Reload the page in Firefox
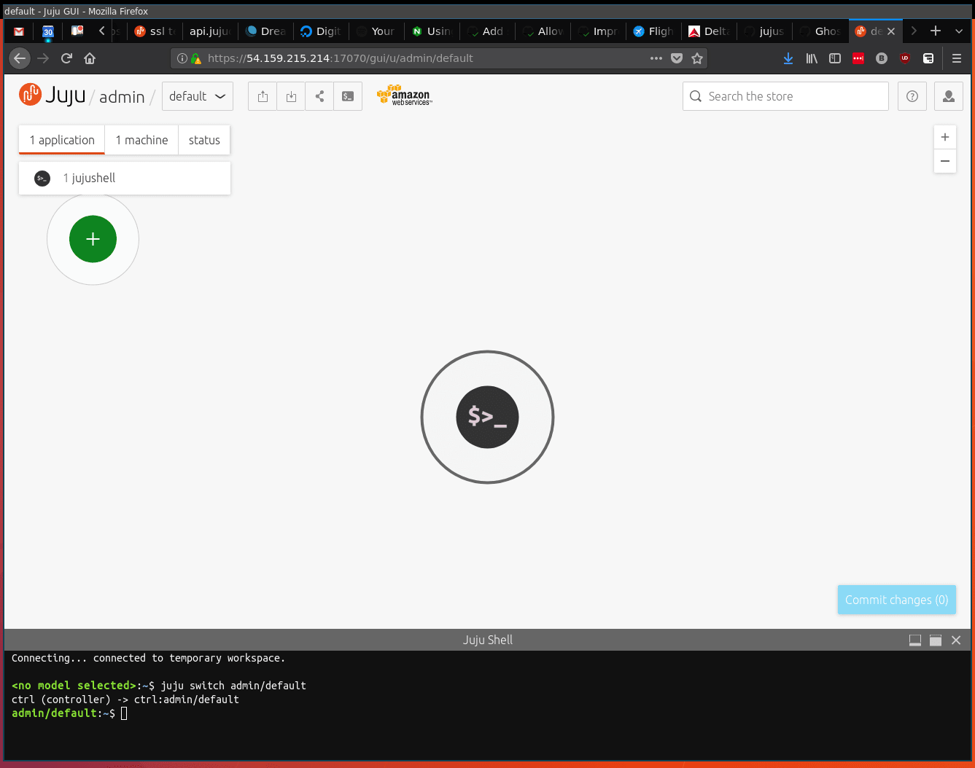The image size is (975, 768). pyautogui.click(x=66, y=58)
